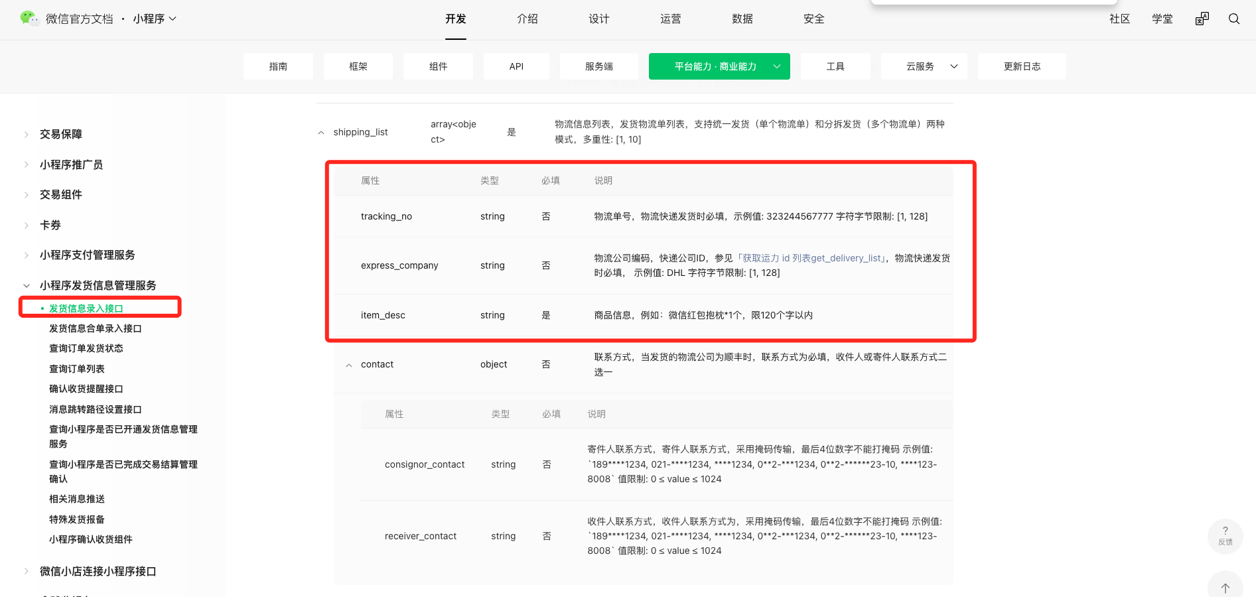This screenshot has width=1256, height=597.
Task: Switch to the 运营 top tab
Action: coord(671,19)
